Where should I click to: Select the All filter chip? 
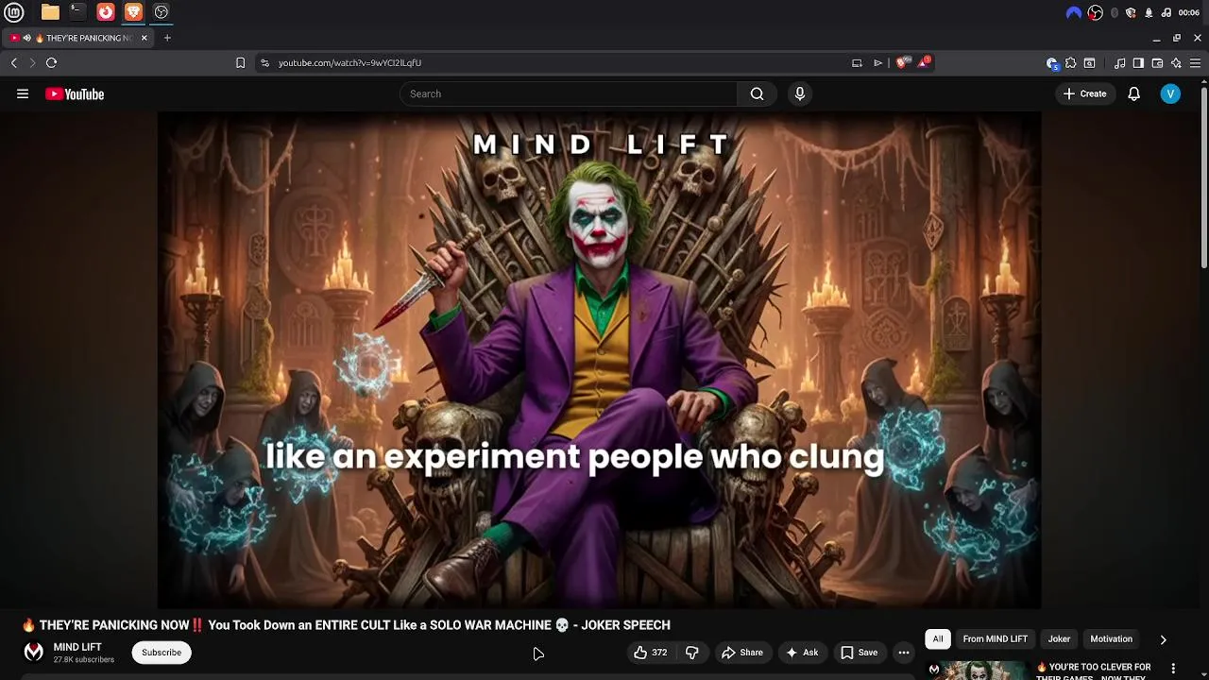coord(938,639)
